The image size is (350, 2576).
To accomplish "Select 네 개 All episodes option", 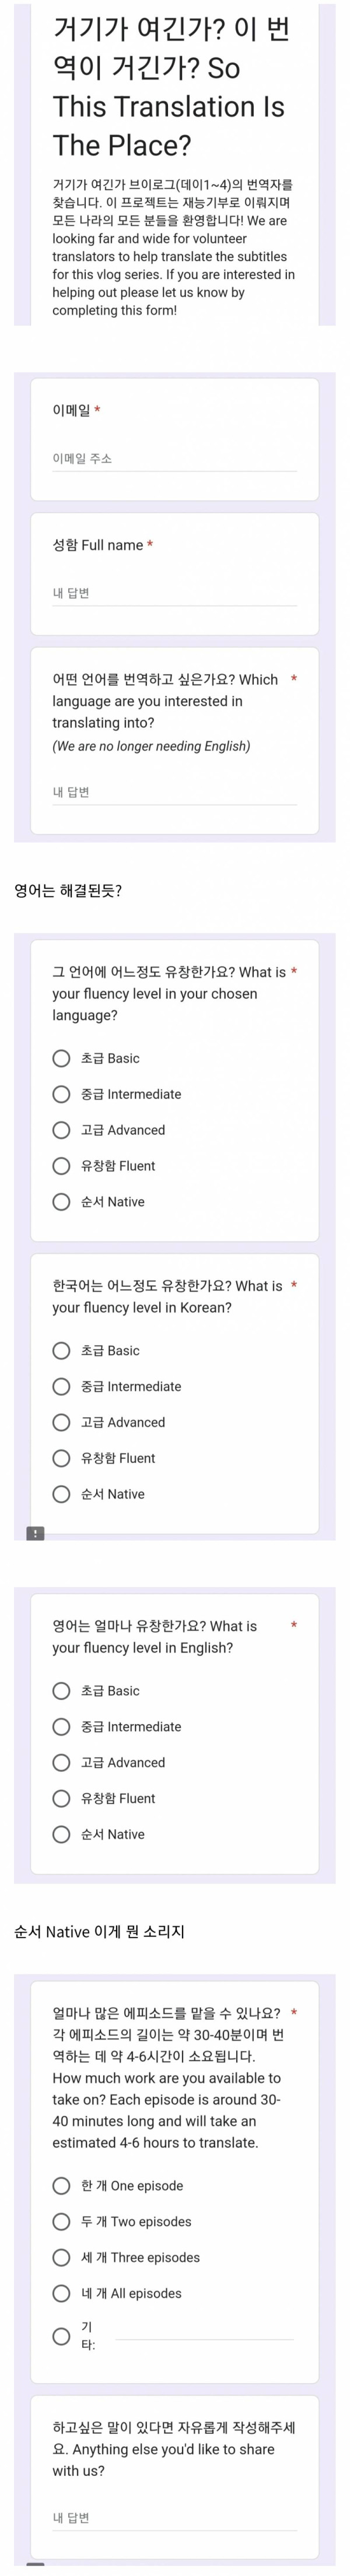I will 62,2294.
